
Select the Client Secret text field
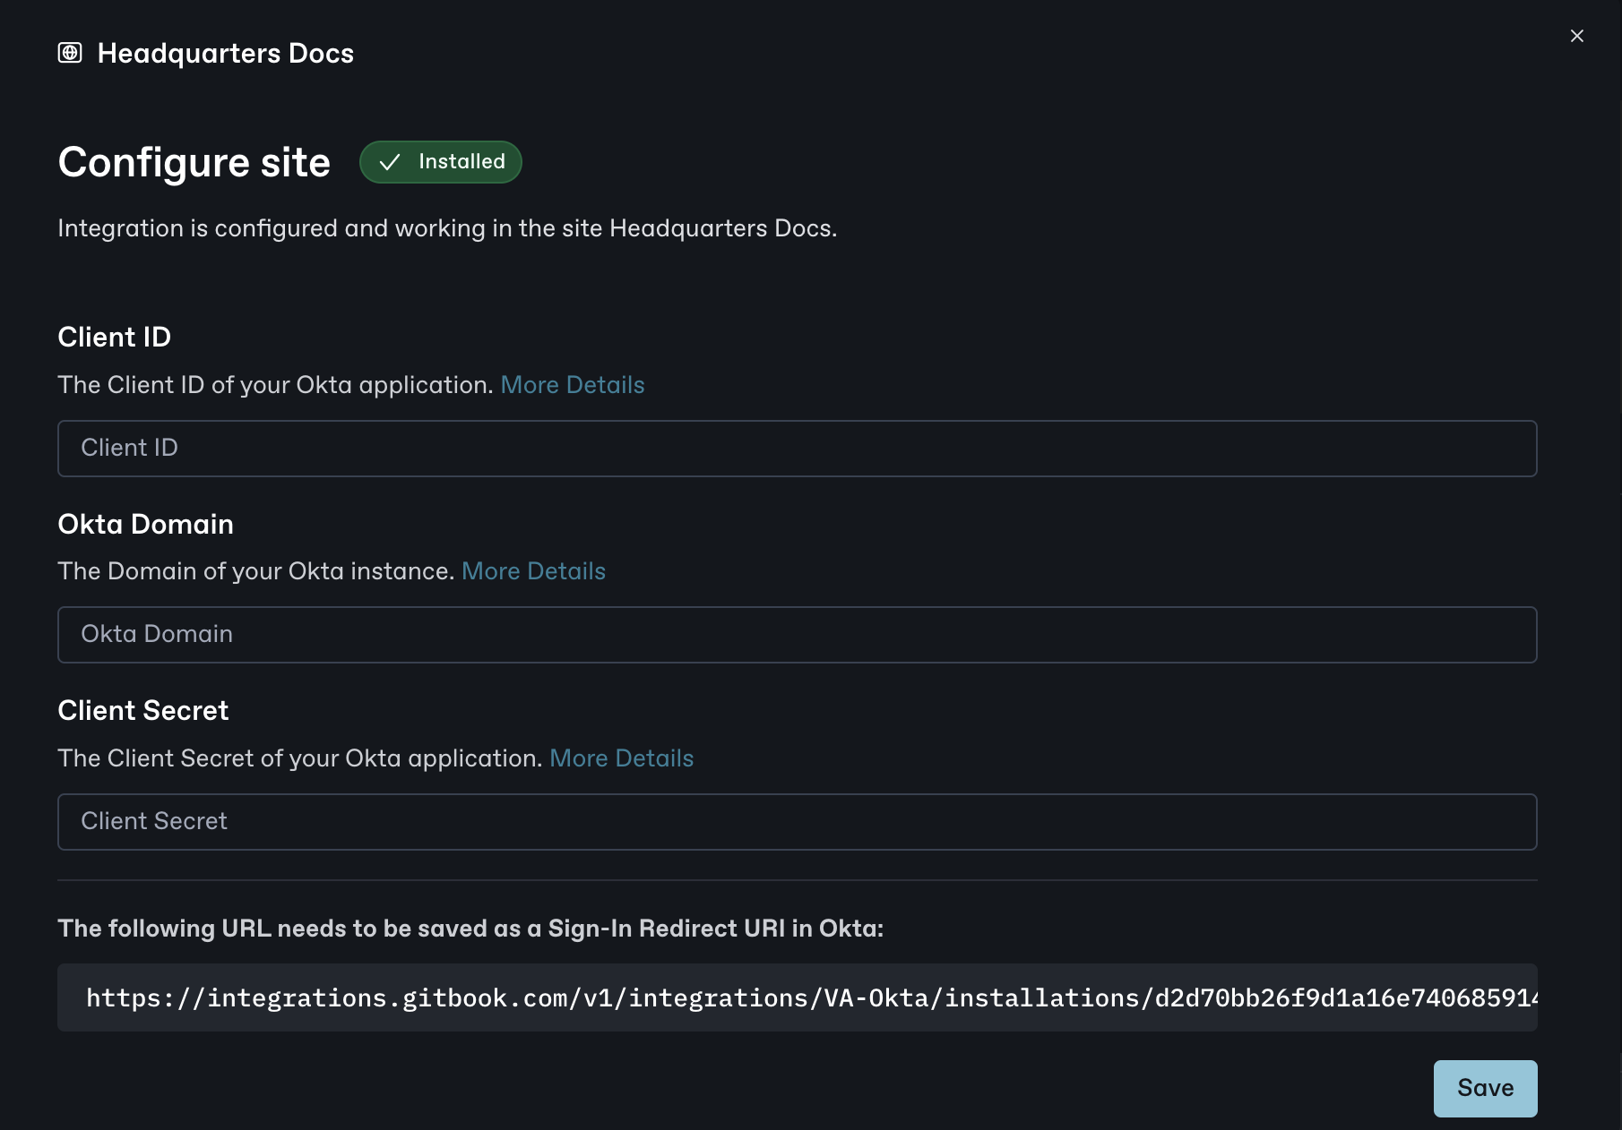[798, 821]
